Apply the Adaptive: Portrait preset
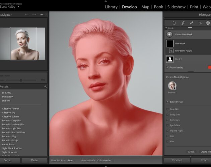 [11, 109]
